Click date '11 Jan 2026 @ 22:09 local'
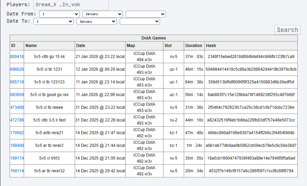This screenshot has height=186, width=307. pyautogui.click(x=100, y=95)
